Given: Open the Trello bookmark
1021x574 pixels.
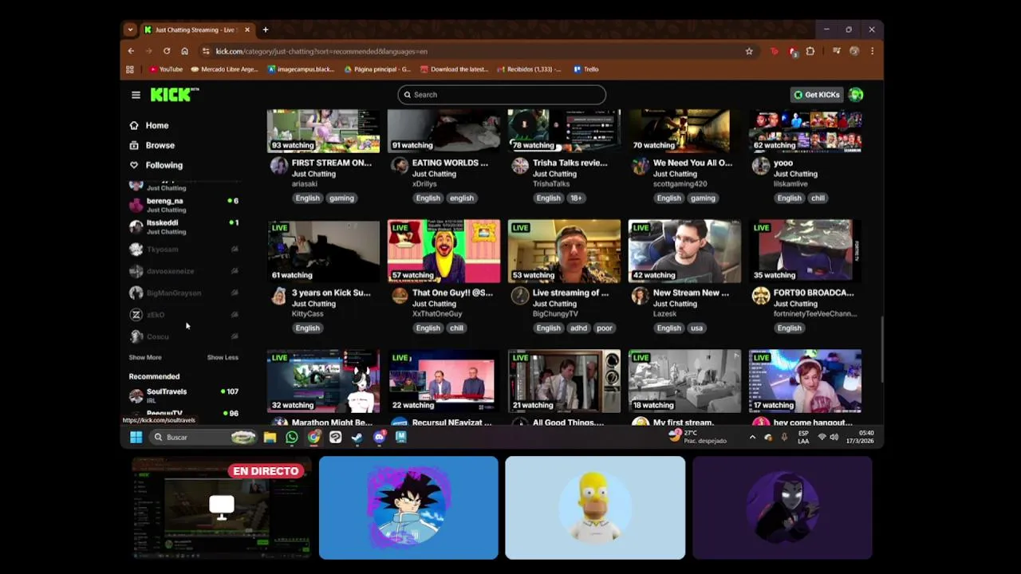Looking at the screenshot, I should point(586,69).
